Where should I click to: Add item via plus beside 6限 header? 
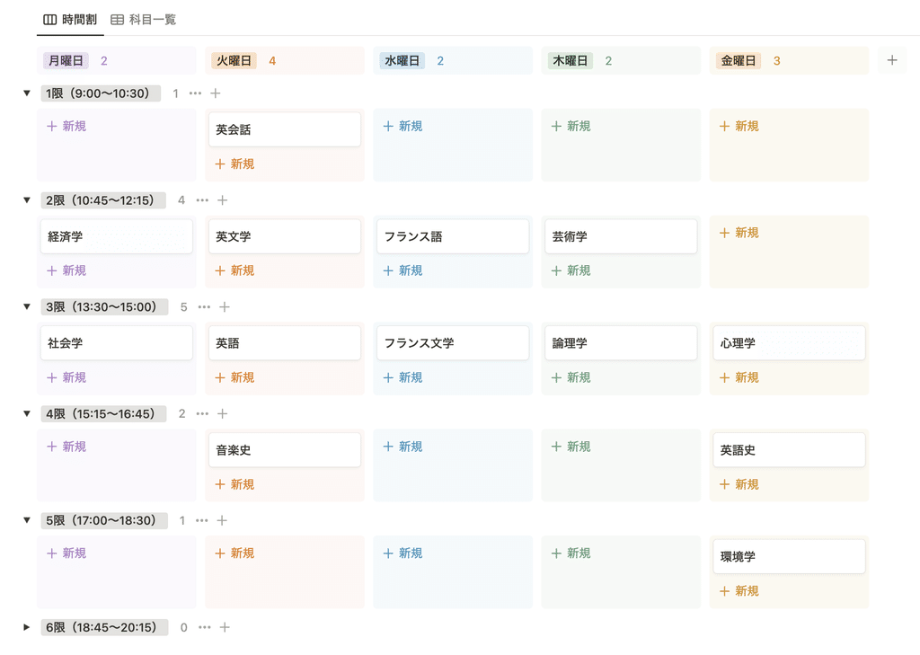pyautogui.click(x=224, y=627)
